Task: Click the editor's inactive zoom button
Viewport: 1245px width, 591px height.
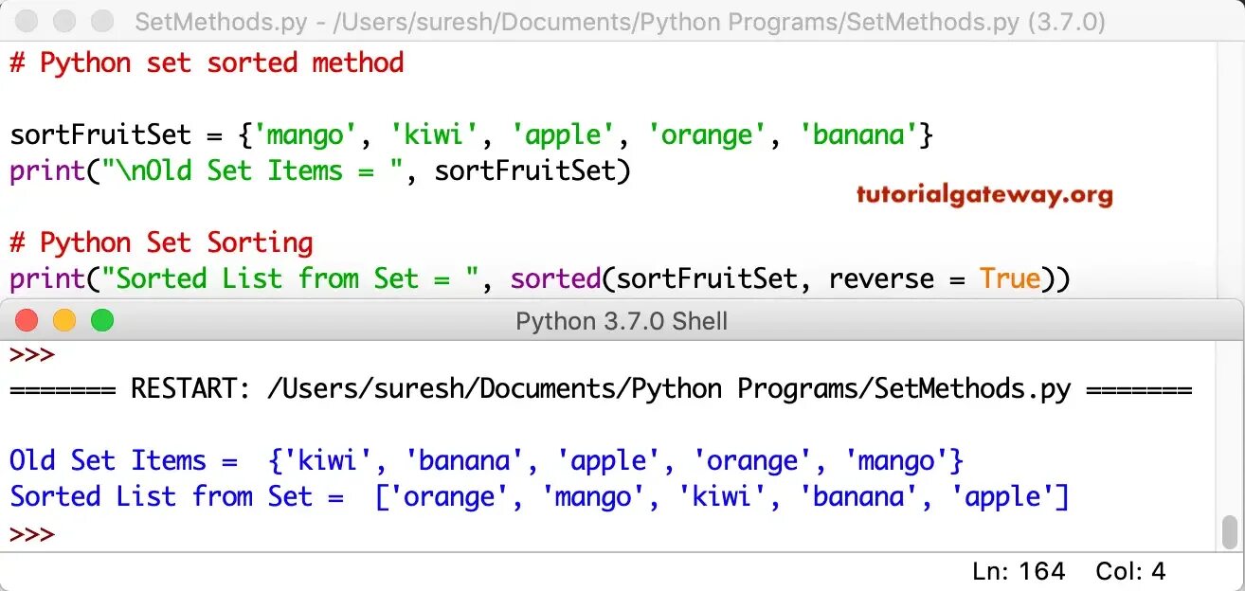Action: coord(101,21)
